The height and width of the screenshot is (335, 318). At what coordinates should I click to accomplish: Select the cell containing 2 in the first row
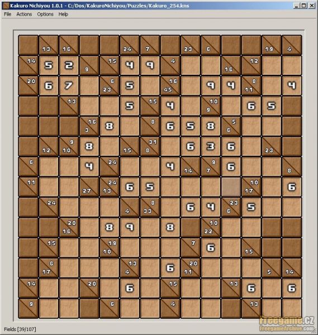[x=69, y=65]
